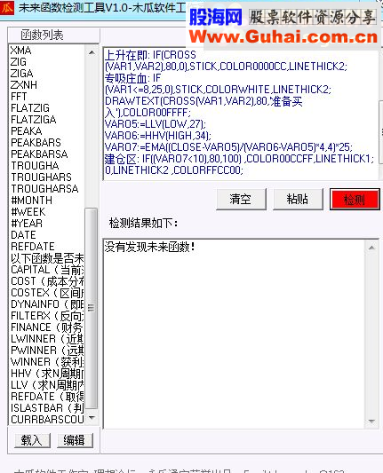Image resolution: width=383 pixels, height=473 pixels.
Task: Click function list scrollbar down arrow
Action: (x=92, y=418)
